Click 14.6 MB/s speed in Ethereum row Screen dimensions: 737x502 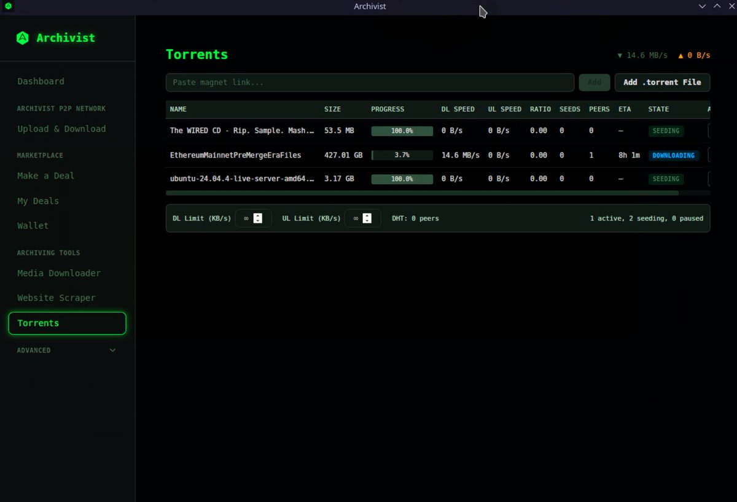pos(461,155)
